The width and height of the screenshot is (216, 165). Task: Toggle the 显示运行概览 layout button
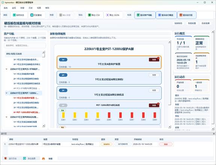pyautogui.click(x=166, y=15)
